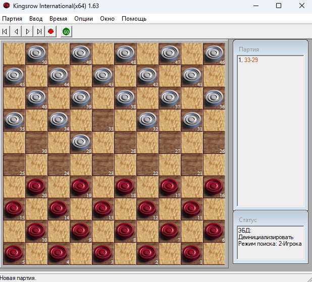Open the Партия menu
The width and height of the screenshot is (312, 282).
[x=12, y=19]
